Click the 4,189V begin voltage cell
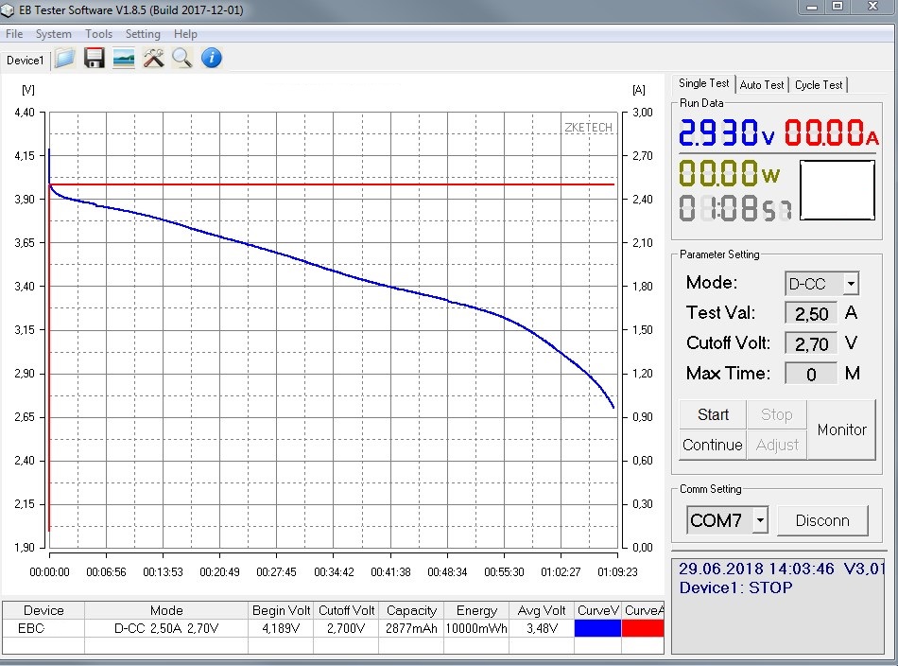The height and width of the screenshot is (666, 898). click(281, 628)
